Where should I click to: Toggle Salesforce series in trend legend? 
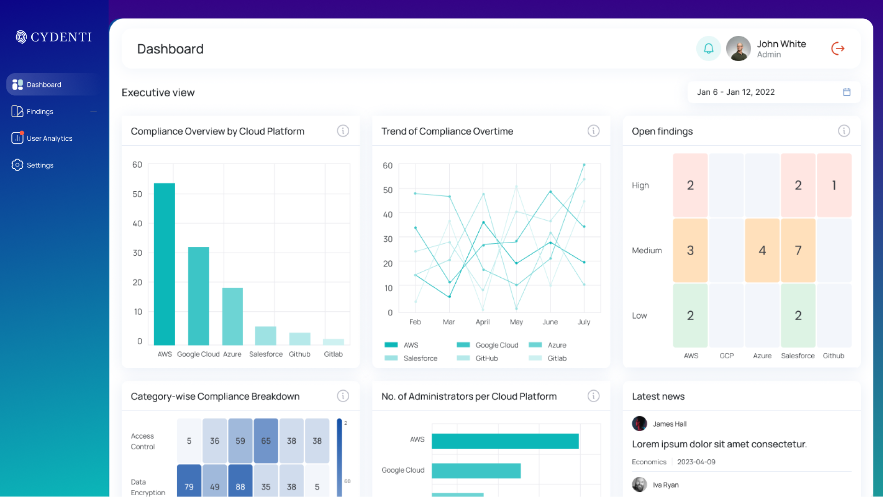(411, 358)
